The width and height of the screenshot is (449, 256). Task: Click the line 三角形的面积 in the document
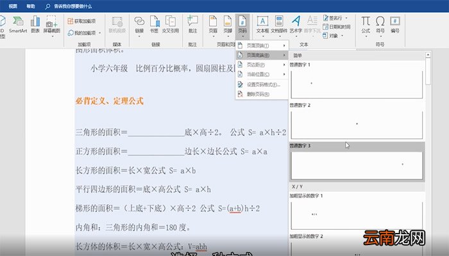[181, 132]
